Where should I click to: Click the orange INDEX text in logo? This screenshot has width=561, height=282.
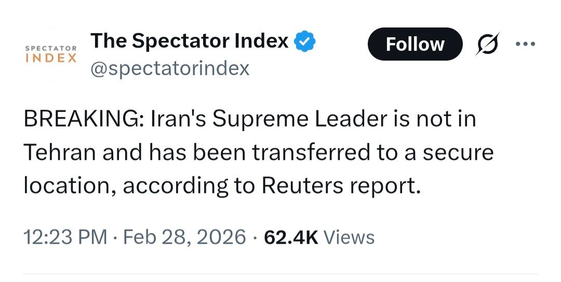click(x=51, y=57)
